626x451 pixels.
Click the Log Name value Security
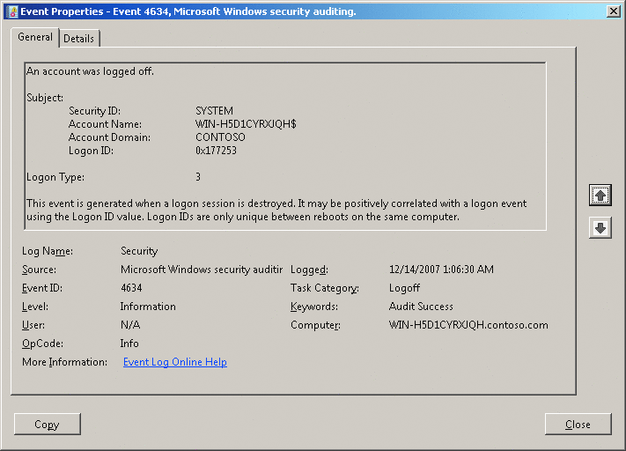139,251
